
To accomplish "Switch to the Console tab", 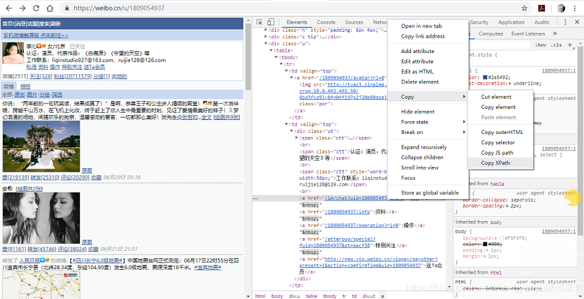I will pos(326,23).
